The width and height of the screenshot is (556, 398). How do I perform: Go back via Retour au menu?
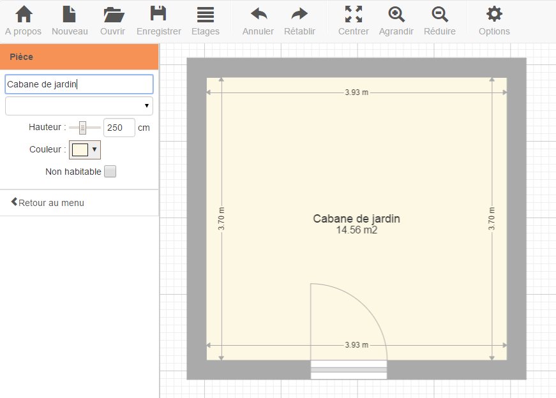pyautogui.click(x=47, y=203)
